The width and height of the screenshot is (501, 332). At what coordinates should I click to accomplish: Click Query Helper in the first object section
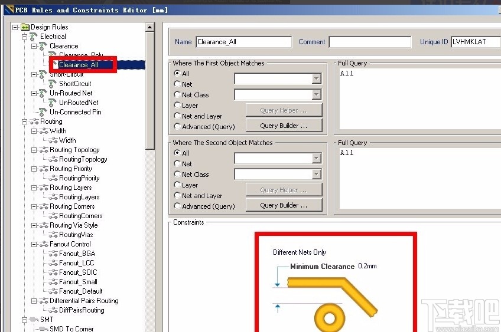[x=284, y=110]
